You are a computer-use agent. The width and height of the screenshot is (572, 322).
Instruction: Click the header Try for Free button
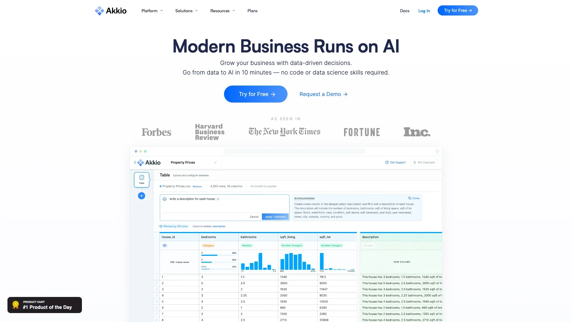click(x=458, y=10)
